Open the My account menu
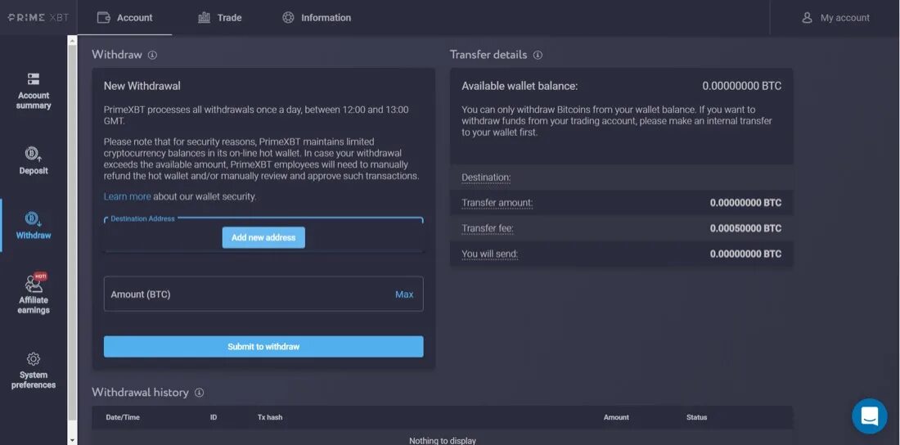Image resolution: width=900 pixels, height=445 pixels. click(835, 18)
